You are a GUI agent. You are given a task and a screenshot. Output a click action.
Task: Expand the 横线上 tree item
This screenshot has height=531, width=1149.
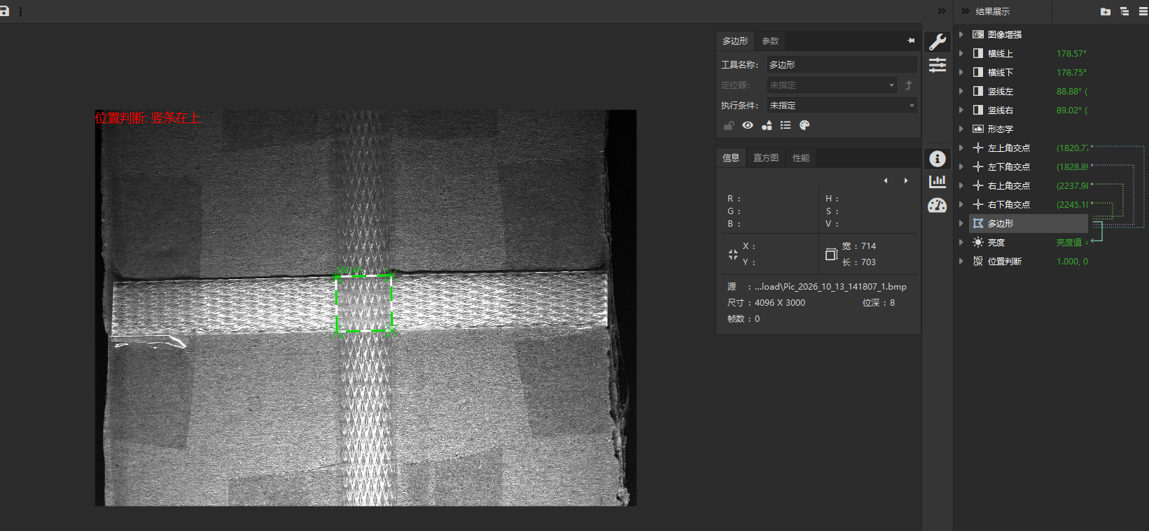pyautogui.click(x=961, y=53)
